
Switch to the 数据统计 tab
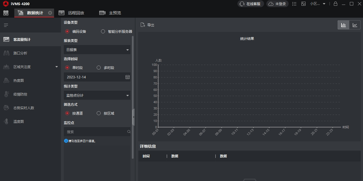pyautogui.click(x=34, y=13)
